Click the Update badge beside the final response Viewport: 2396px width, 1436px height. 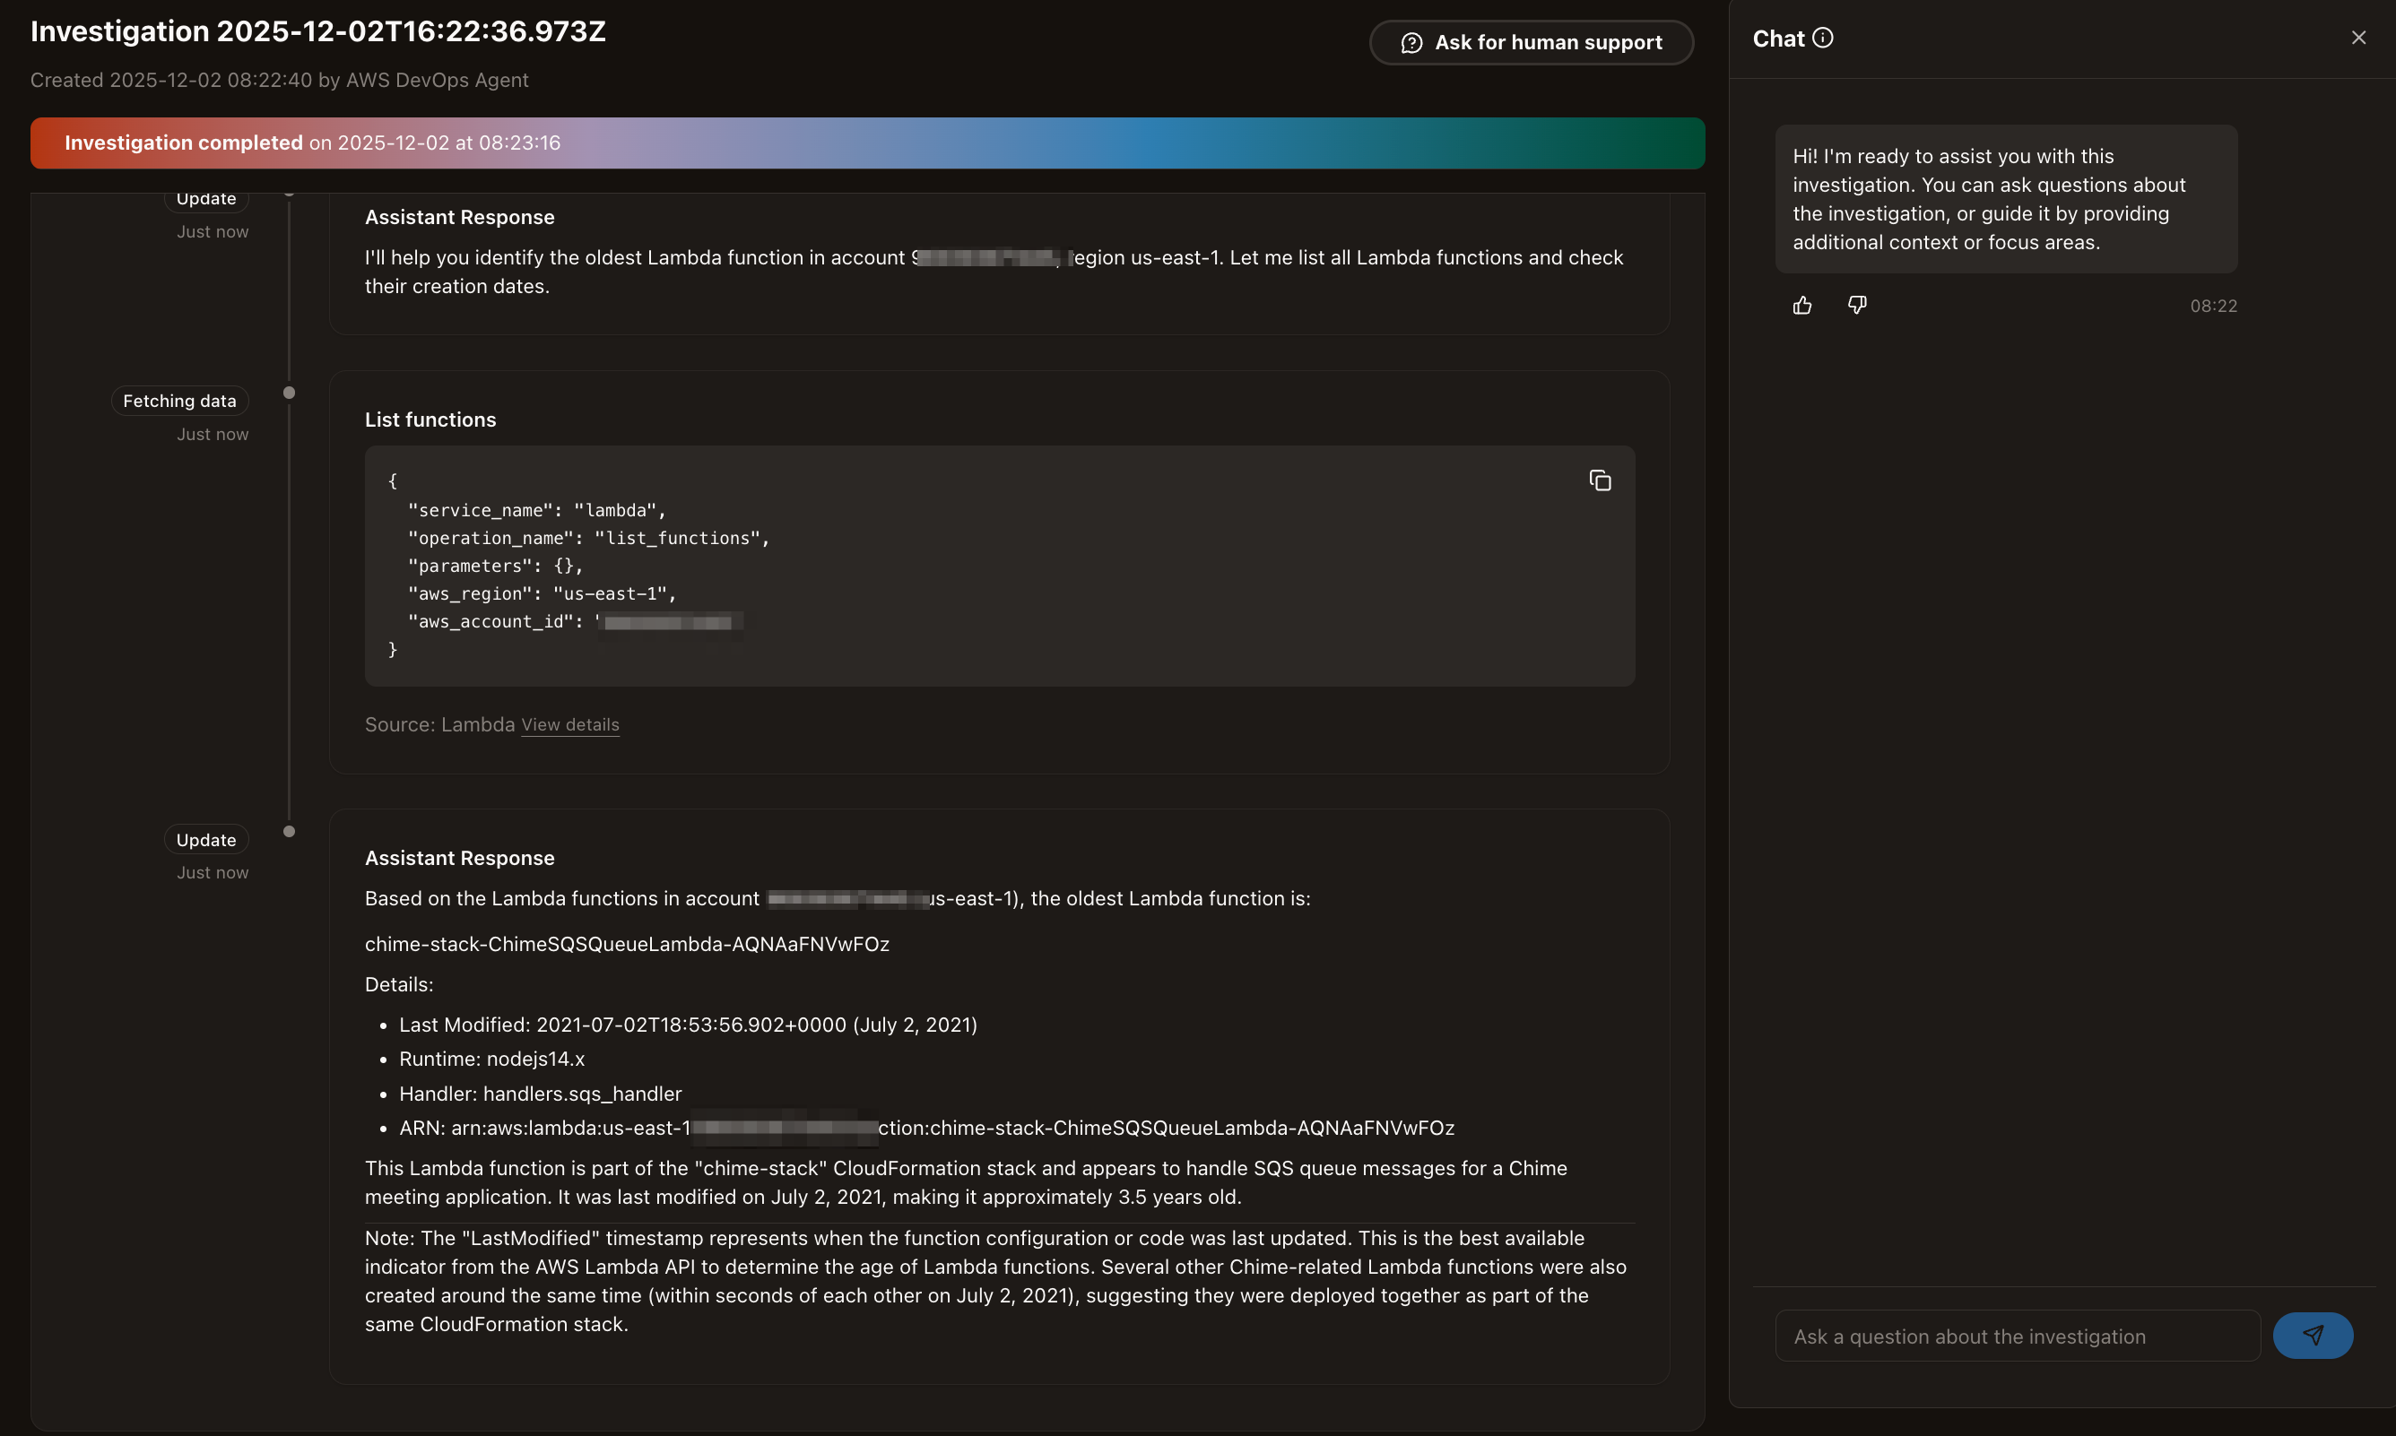206,840
